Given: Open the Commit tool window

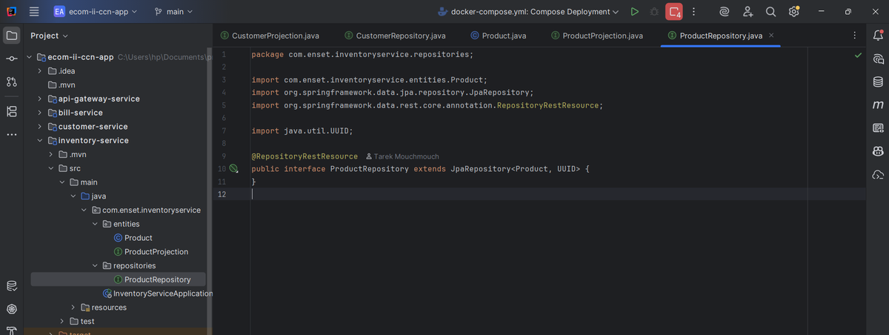Looking at the screenshot, I should click(x=11, y=59).
